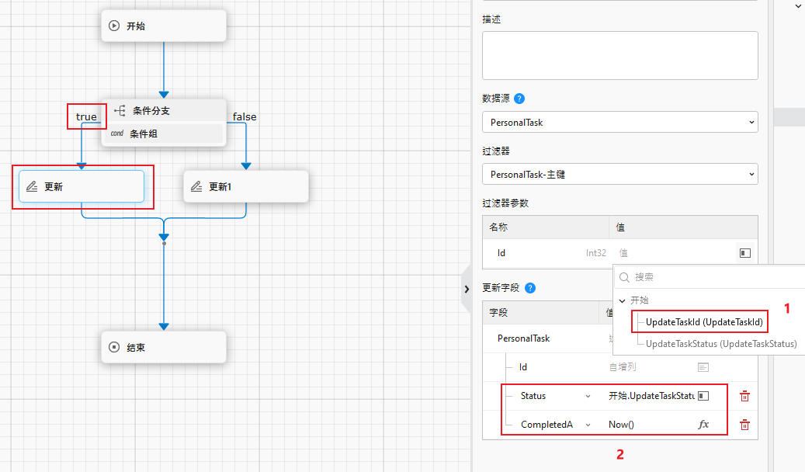Click the stop icon on the 结束 node
805x472 pixels.
click(114, 347)
